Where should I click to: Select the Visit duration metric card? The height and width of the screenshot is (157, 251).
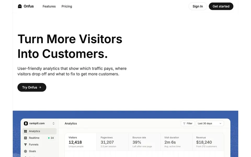coord(176,142)
